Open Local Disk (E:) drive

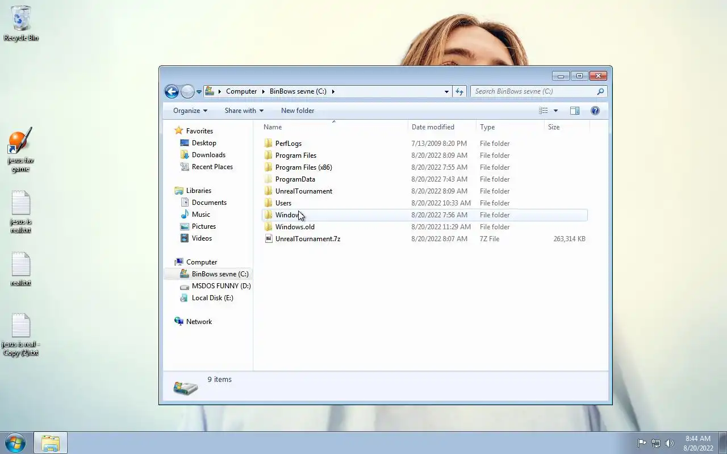212,298
